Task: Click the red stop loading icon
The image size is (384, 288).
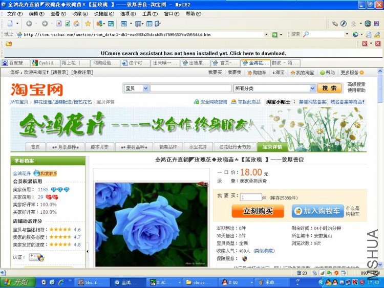Action: pyautogui.click(x=59, y=24)
